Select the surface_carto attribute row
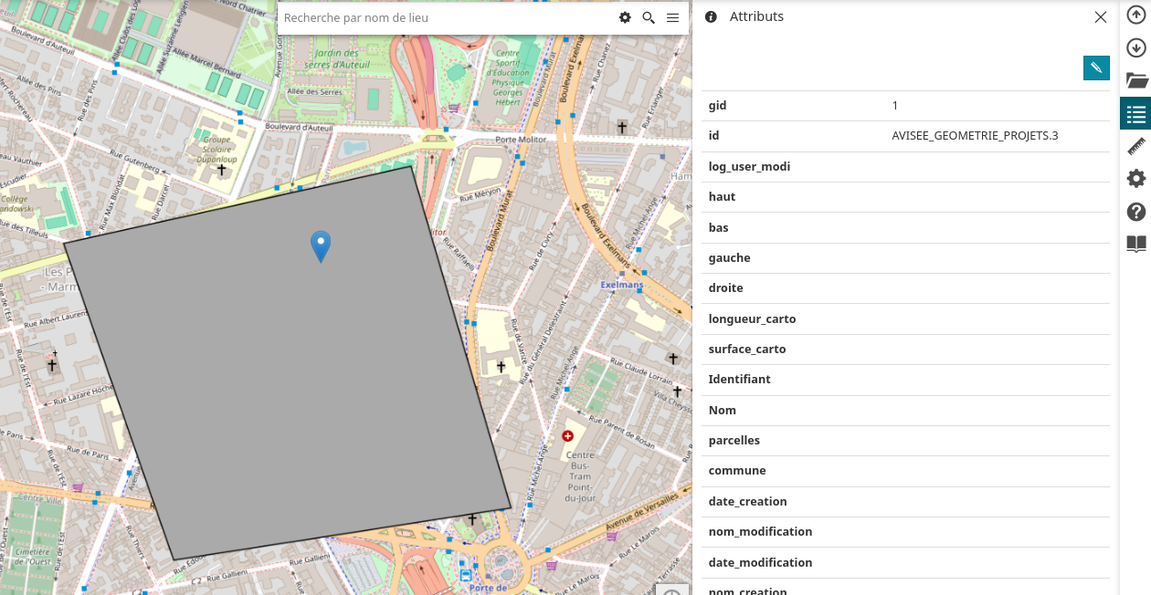Screen dimensions: 1151x595 (x=905, y=350)
